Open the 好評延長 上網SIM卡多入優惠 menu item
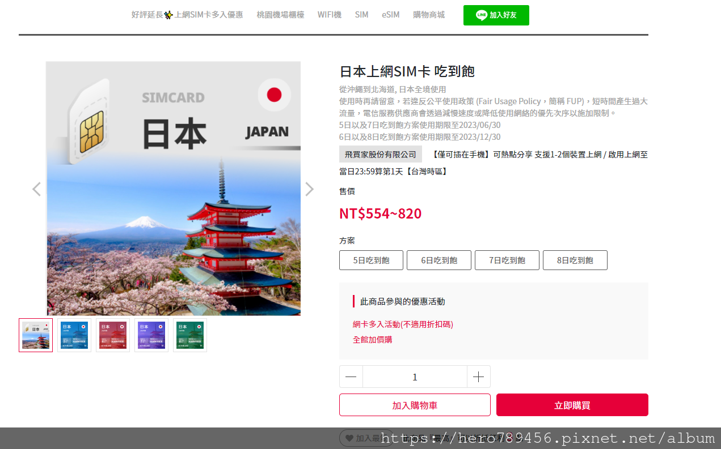 click(187, 15)
